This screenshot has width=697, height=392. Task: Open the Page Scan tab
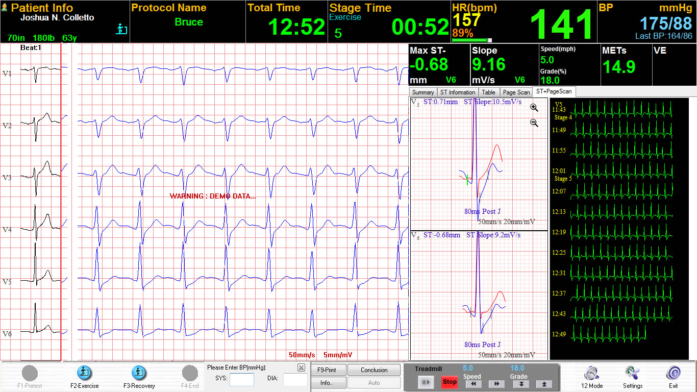click(516, 92)
